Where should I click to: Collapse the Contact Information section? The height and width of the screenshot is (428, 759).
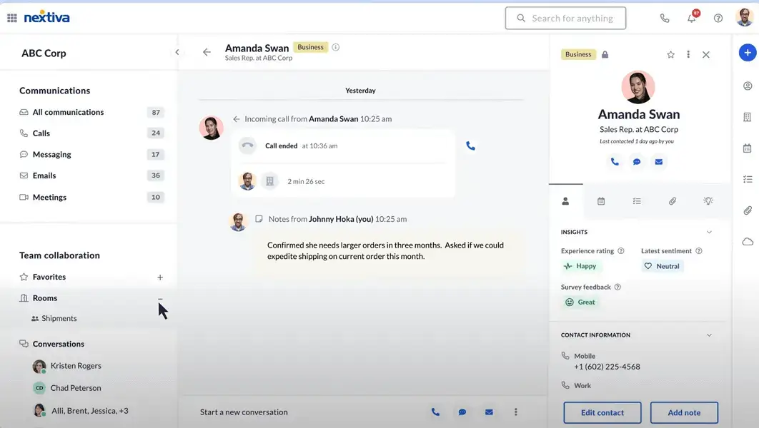pyautogui.click(x=709, y=335)
